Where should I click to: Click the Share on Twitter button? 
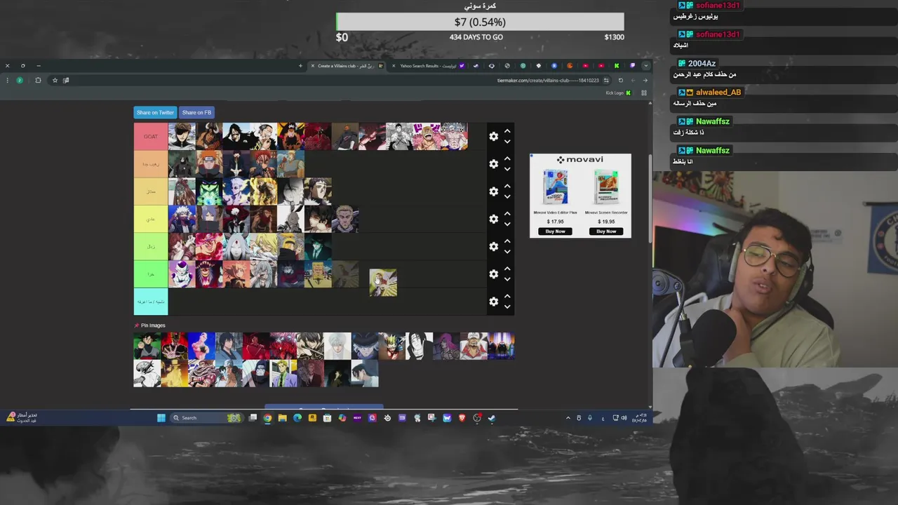(155, 112)
